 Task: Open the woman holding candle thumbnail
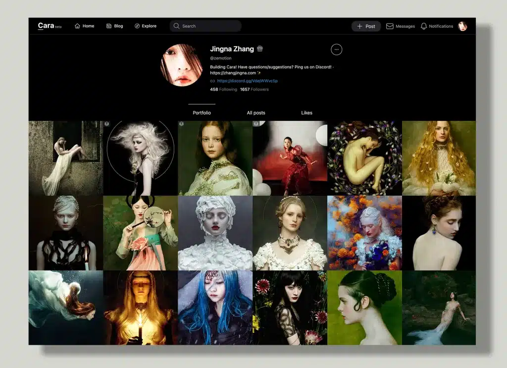[x=140, y=307]
